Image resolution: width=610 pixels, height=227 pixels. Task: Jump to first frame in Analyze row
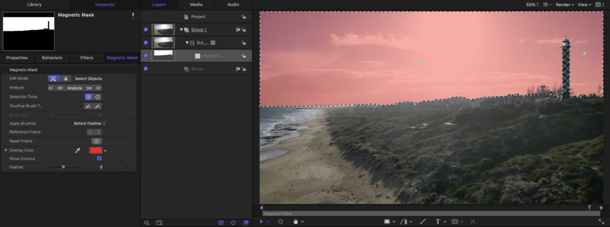point(51,88)
